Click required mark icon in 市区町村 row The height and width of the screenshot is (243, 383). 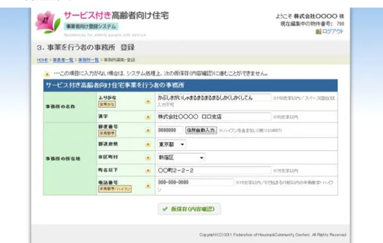148,158
